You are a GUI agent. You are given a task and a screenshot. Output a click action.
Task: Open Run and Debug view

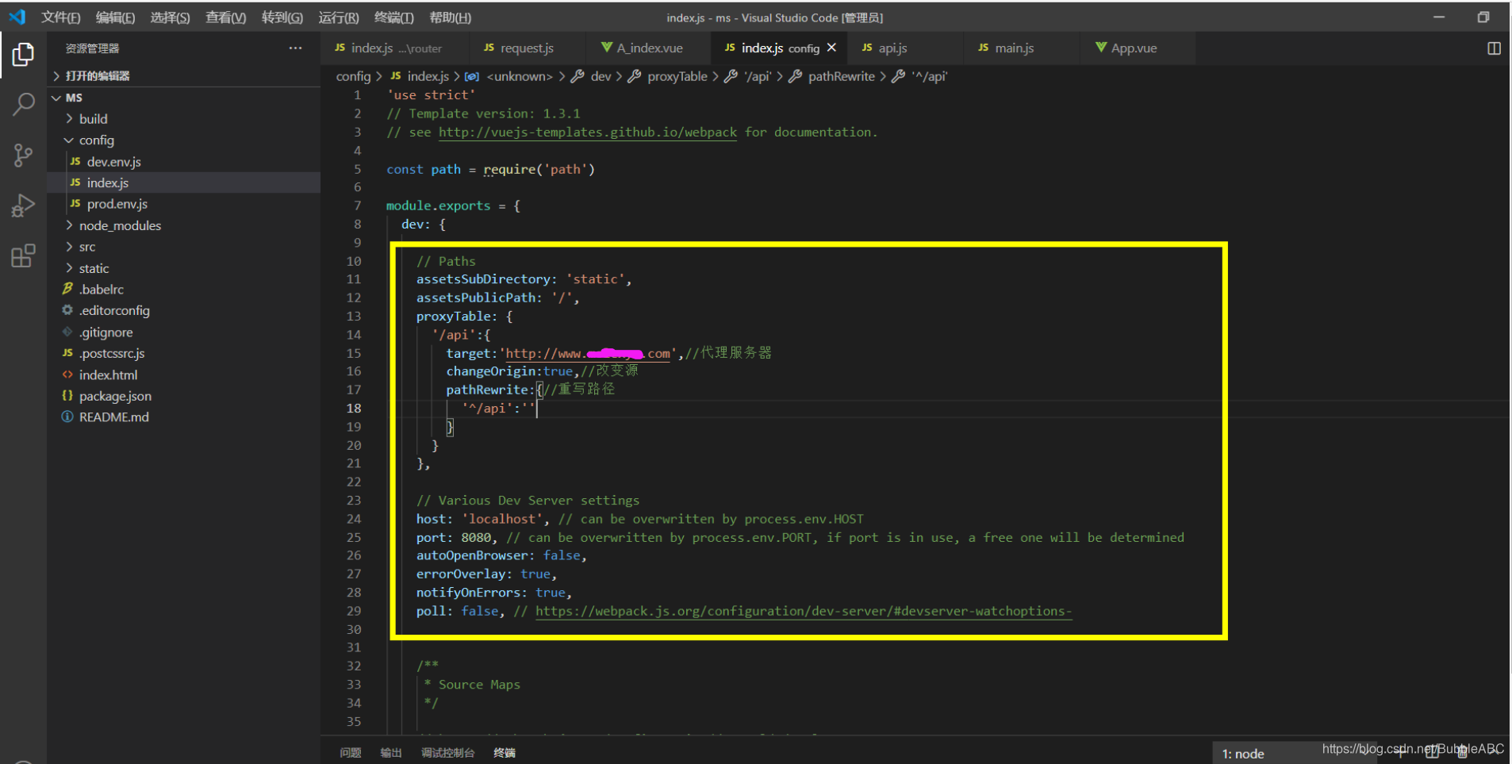pos(23,205)
